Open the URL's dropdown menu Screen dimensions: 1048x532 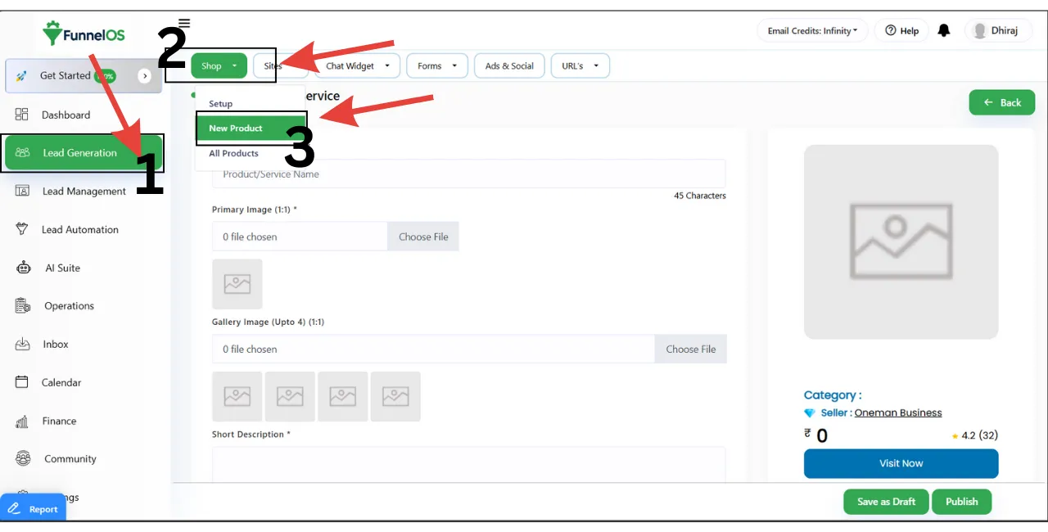580,66
